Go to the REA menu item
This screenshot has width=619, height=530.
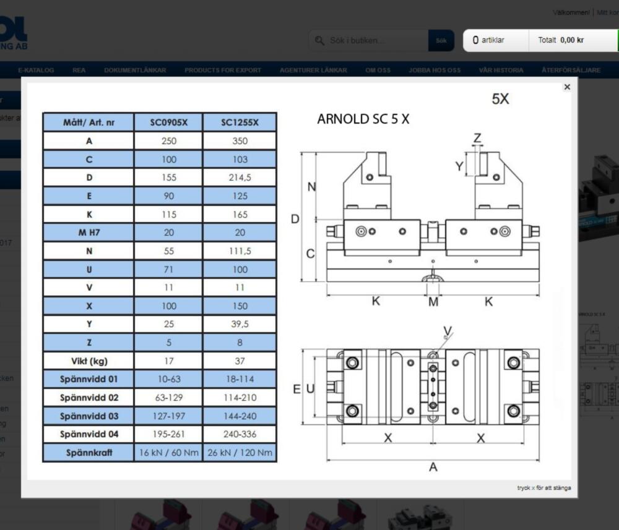click(x=79, y=71)
